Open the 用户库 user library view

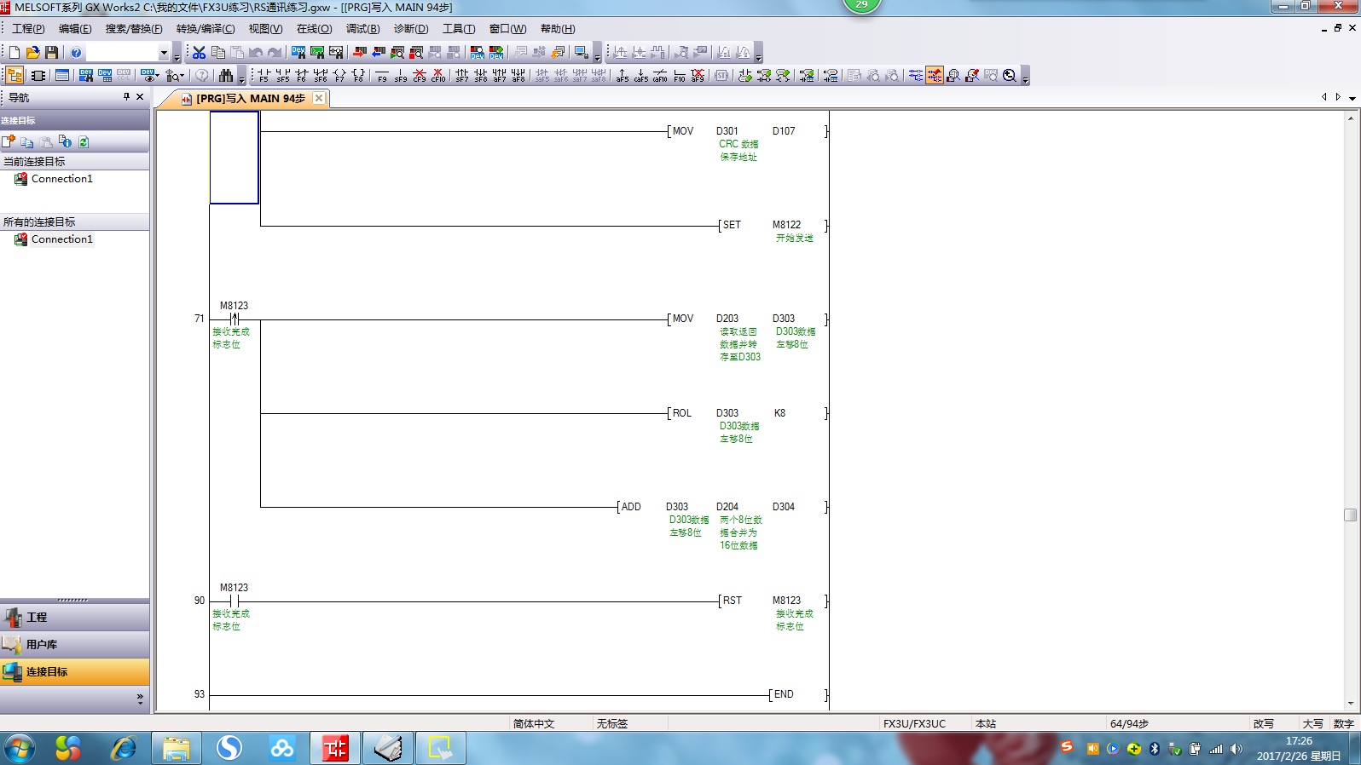point(74,644)
